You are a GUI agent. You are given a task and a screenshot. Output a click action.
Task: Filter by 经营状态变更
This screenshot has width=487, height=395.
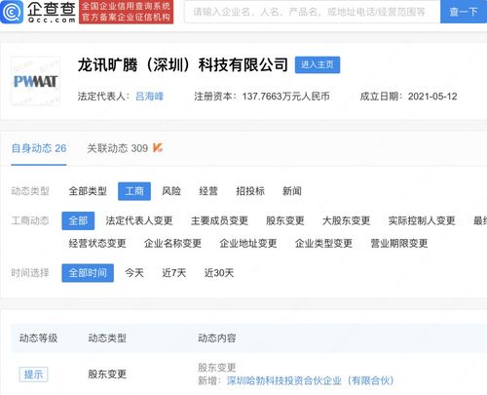click(97, 243)
